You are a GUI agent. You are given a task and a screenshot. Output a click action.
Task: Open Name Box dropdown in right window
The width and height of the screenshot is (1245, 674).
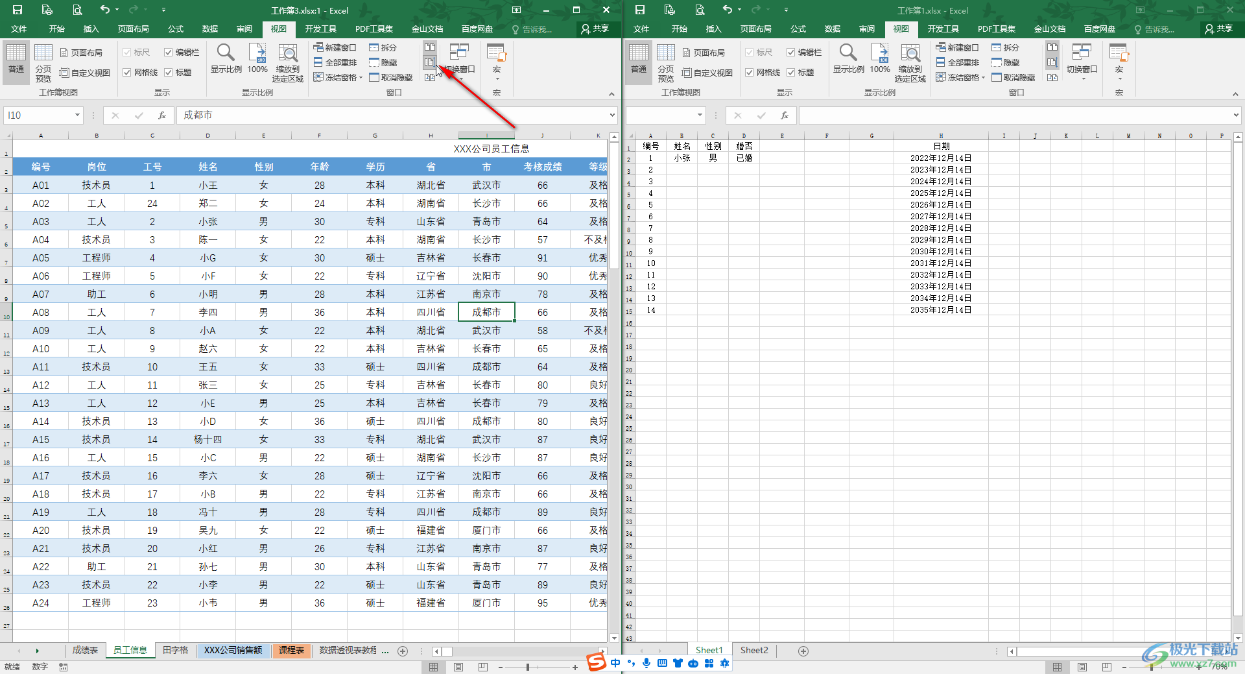tap(700, 115)
